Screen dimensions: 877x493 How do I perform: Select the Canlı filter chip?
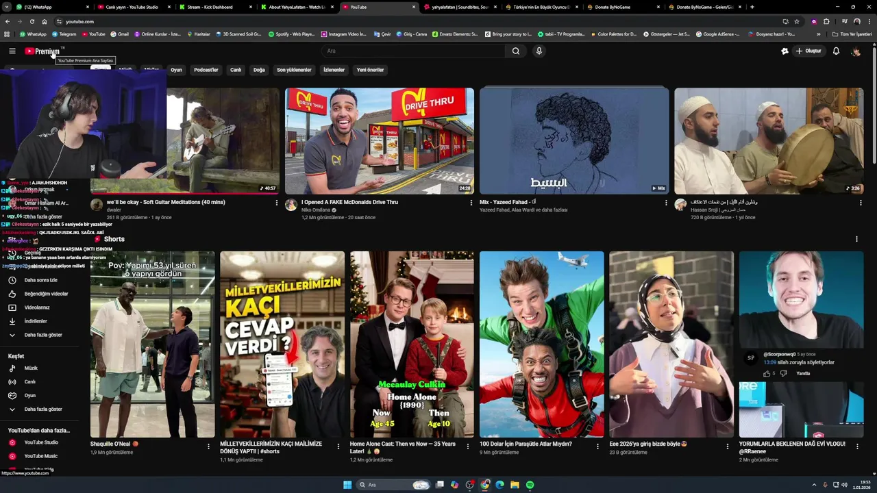236,70
